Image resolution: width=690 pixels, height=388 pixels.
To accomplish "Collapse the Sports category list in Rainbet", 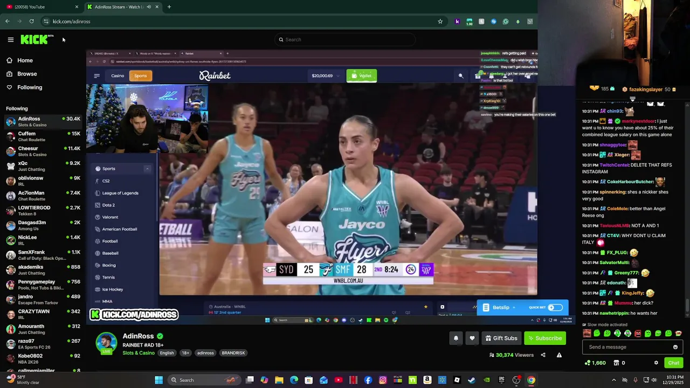I will pos(147,169).
